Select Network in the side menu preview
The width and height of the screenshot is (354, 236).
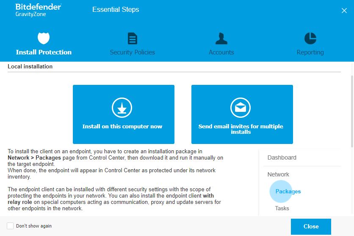[x=278, y=174]
